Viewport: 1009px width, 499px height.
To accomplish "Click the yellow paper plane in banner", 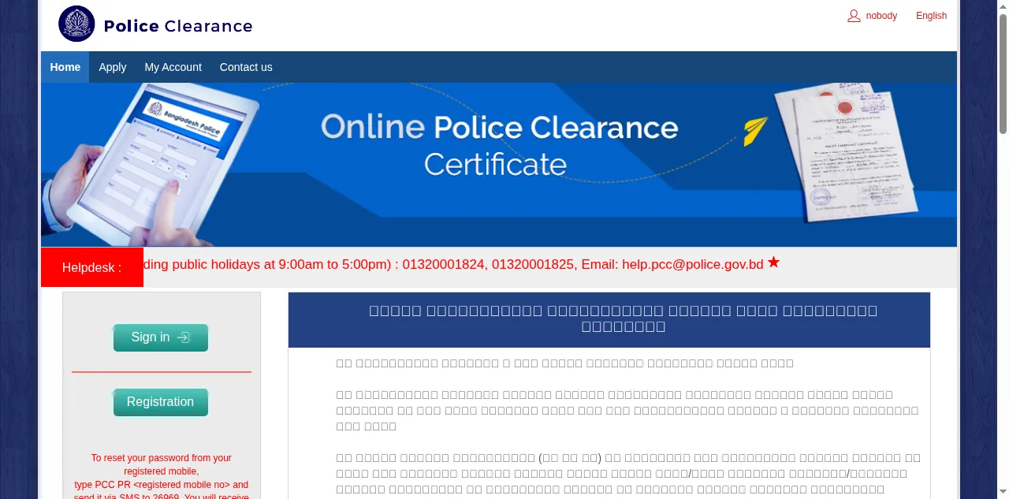I will [755, 131].
